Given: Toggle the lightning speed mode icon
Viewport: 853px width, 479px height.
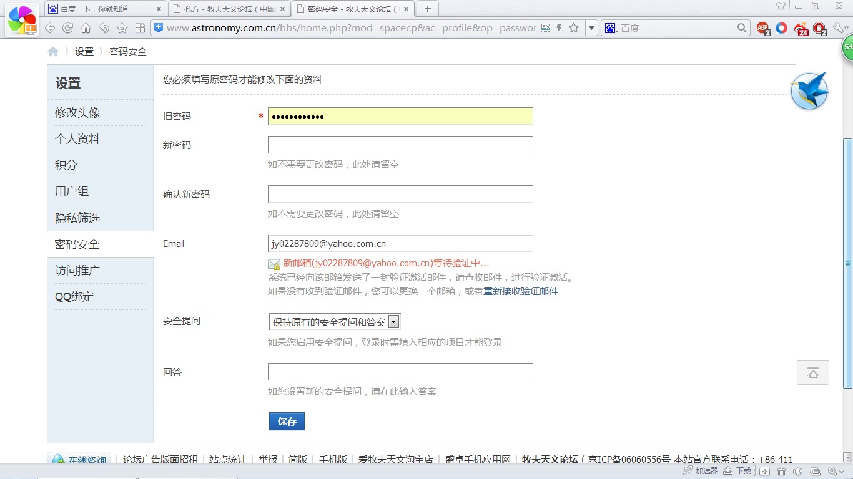Looking at the screenshot, I should click(559, 28).
